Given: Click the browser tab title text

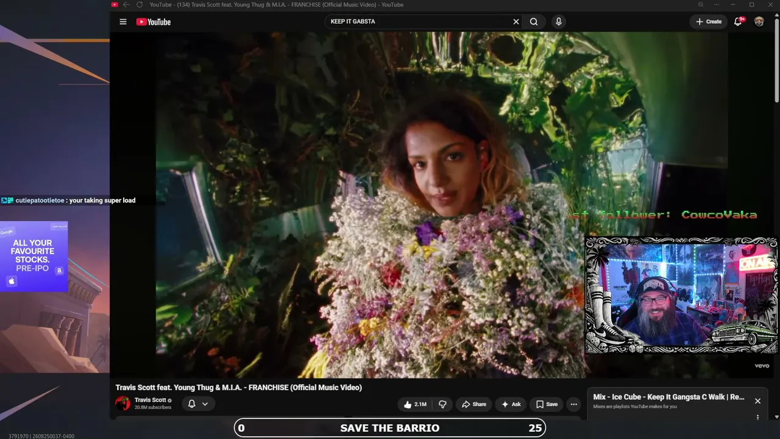Looking at the screenshot, I should 276,5.
